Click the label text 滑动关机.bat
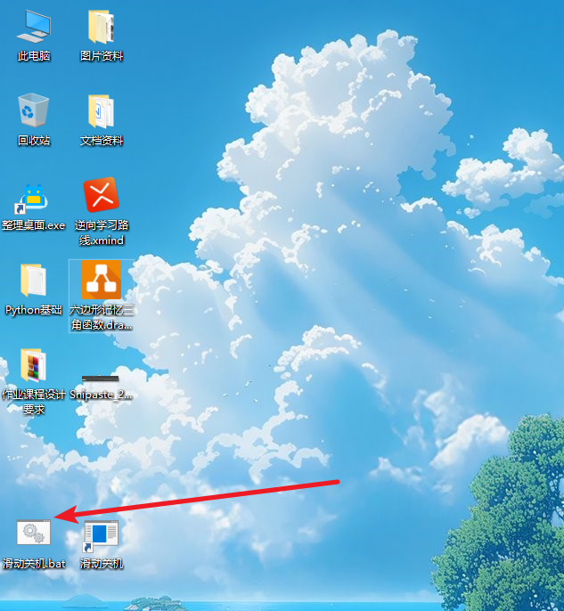The width and height of the screenshot is (564, 611). [34, 564]
